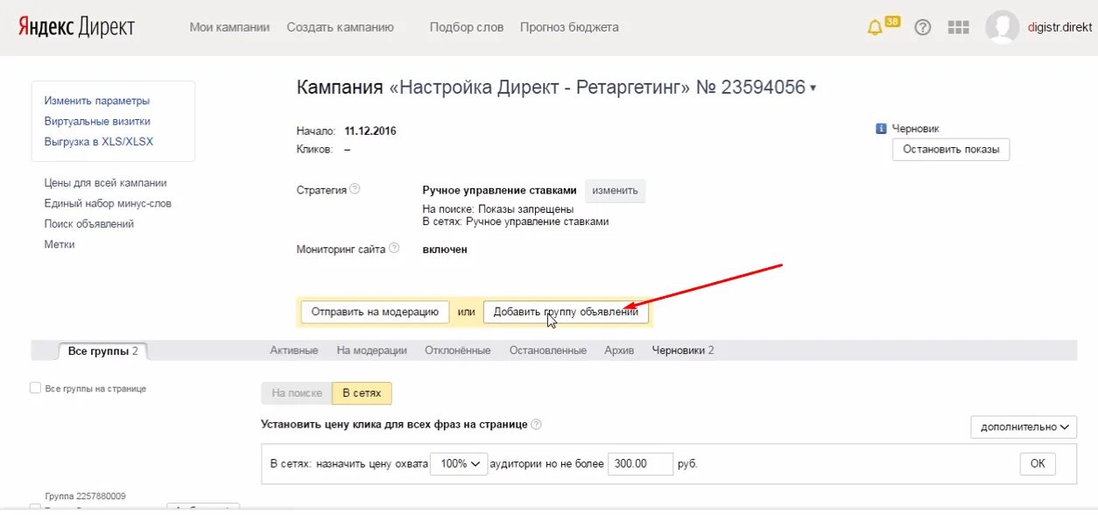Click the user avatar picture
This screenshot has height=515, width=1098.
click(1002, 27)
